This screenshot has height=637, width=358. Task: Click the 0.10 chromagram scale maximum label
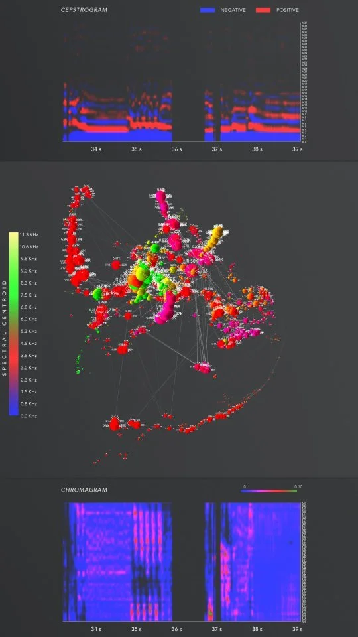click(298, 486)
